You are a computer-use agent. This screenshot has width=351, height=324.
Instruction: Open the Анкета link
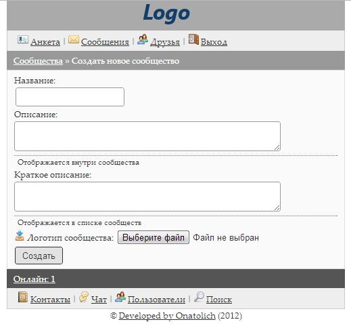[45, 42]
